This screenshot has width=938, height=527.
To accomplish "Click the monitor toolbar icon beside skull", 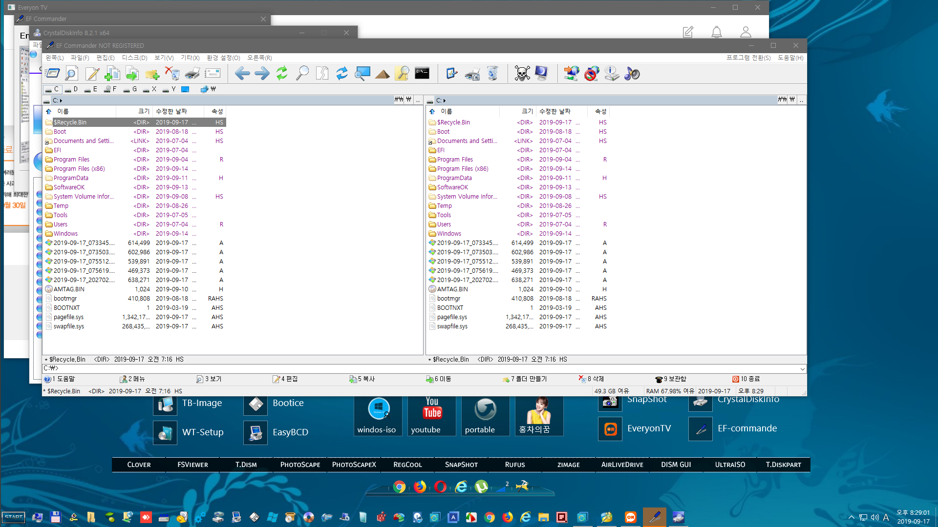I will 542,74.
